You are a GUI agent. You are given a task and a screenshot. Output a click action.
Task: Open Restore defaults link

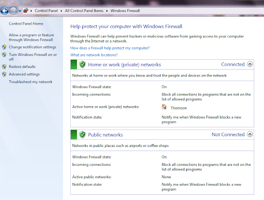(x=22, y=67)
